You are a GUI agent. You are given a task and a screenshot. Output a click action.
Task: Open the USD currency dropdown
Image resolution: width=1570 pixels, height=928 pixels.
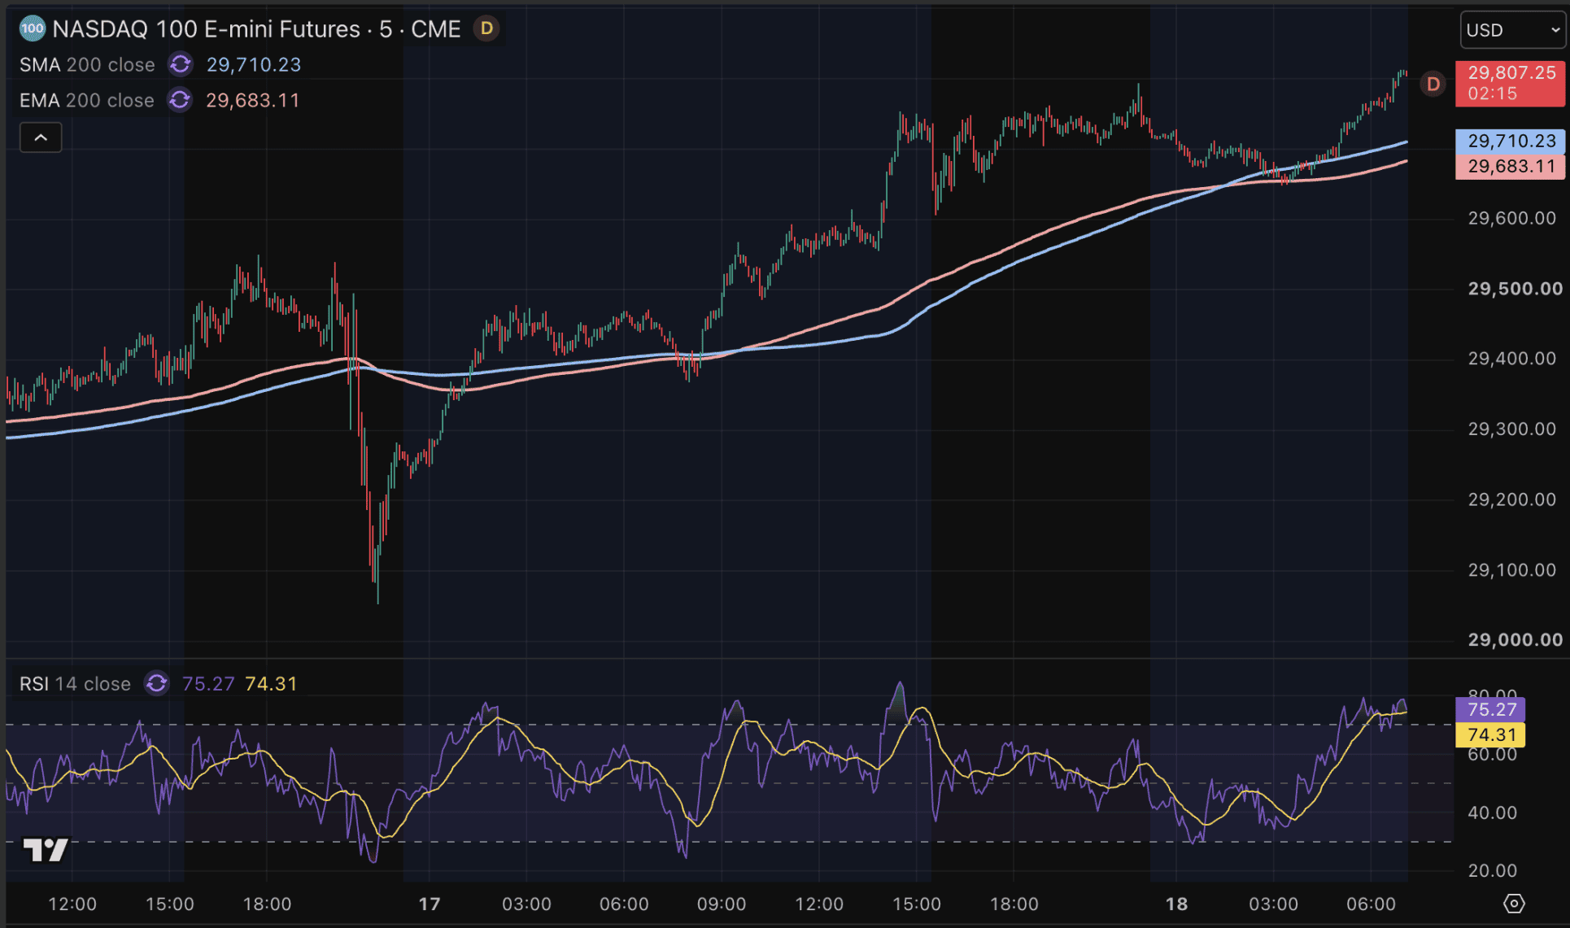pyautogui.click(x=1513, y=30)
